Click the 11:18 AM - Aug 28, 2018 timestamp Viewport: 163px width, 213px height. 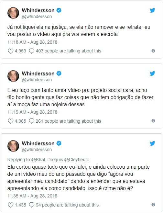(32, 42)
